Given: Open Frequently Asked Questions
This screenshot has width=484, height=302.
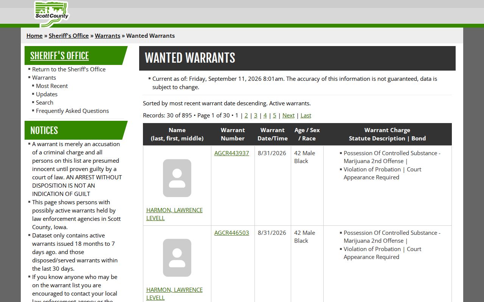Looking at the screenshot, I should click(72, 111).
